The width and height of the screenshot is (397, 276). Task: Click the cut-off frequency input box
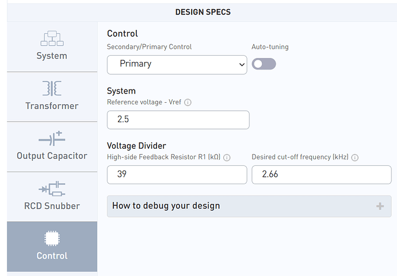(x=321, y=174)
